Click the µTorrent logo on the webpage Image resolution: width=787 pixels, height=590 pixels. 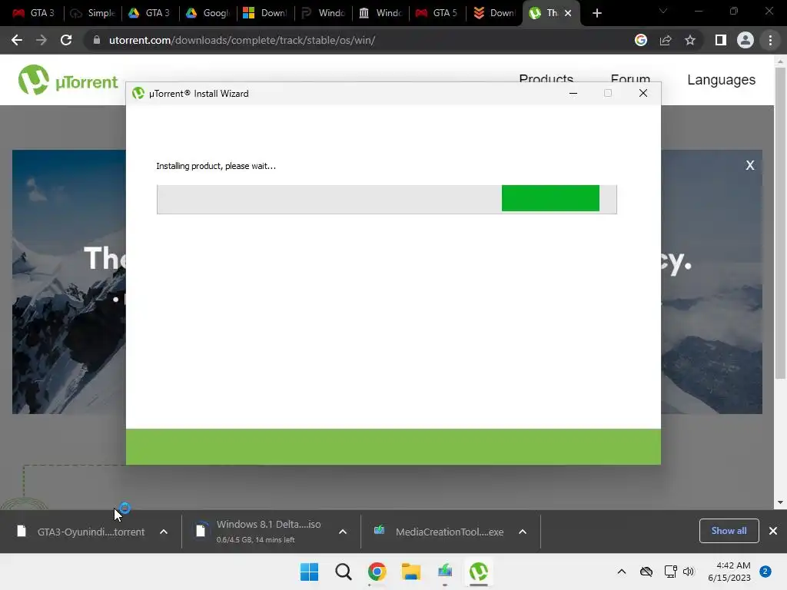click(x=68, y=80)
